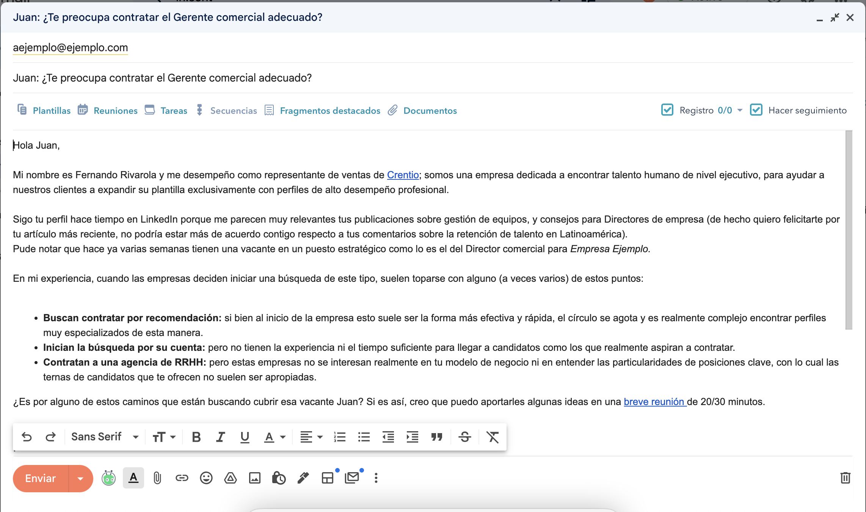Select Plantillas in the HubSpot toolbar

click(51, 110)
